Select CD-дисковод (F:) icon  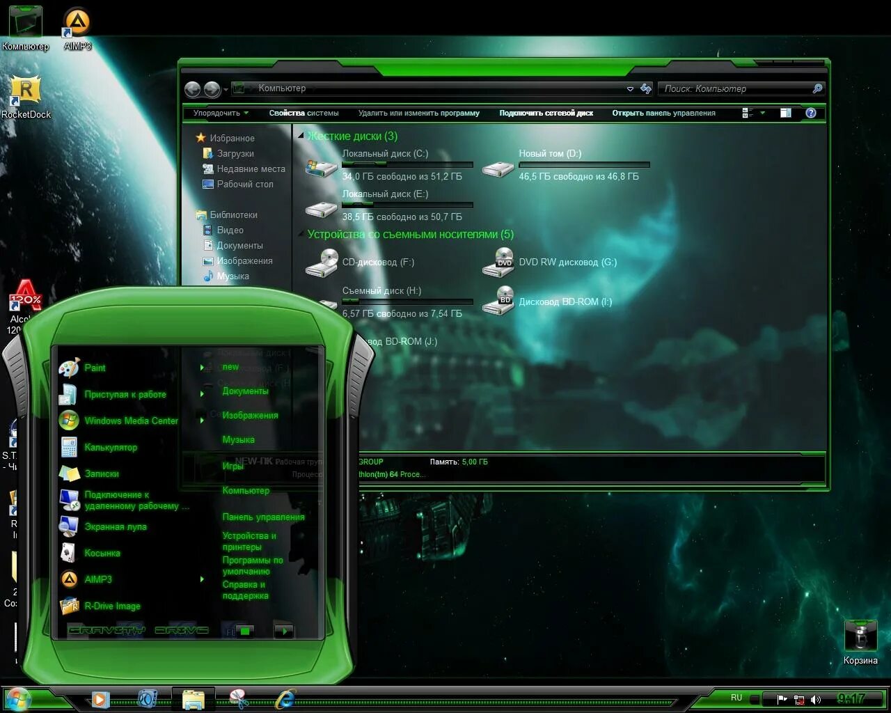coord(322,263)
